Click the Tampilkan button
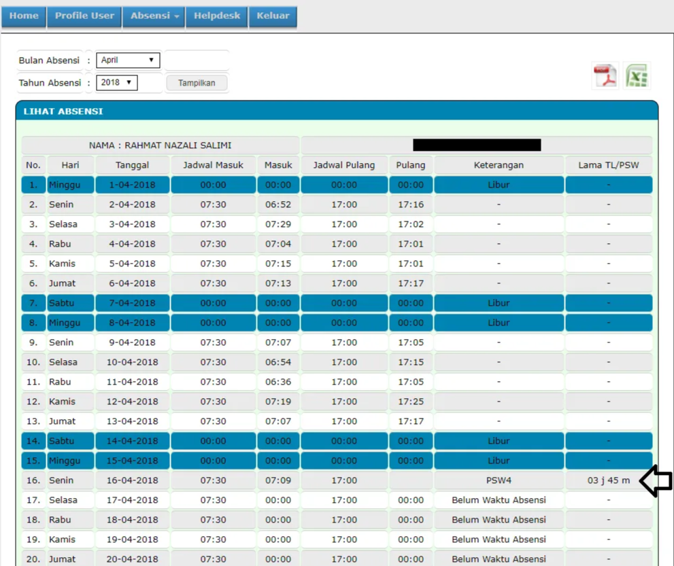This screenshot has width=674, height=566. (x=197, y=83)
